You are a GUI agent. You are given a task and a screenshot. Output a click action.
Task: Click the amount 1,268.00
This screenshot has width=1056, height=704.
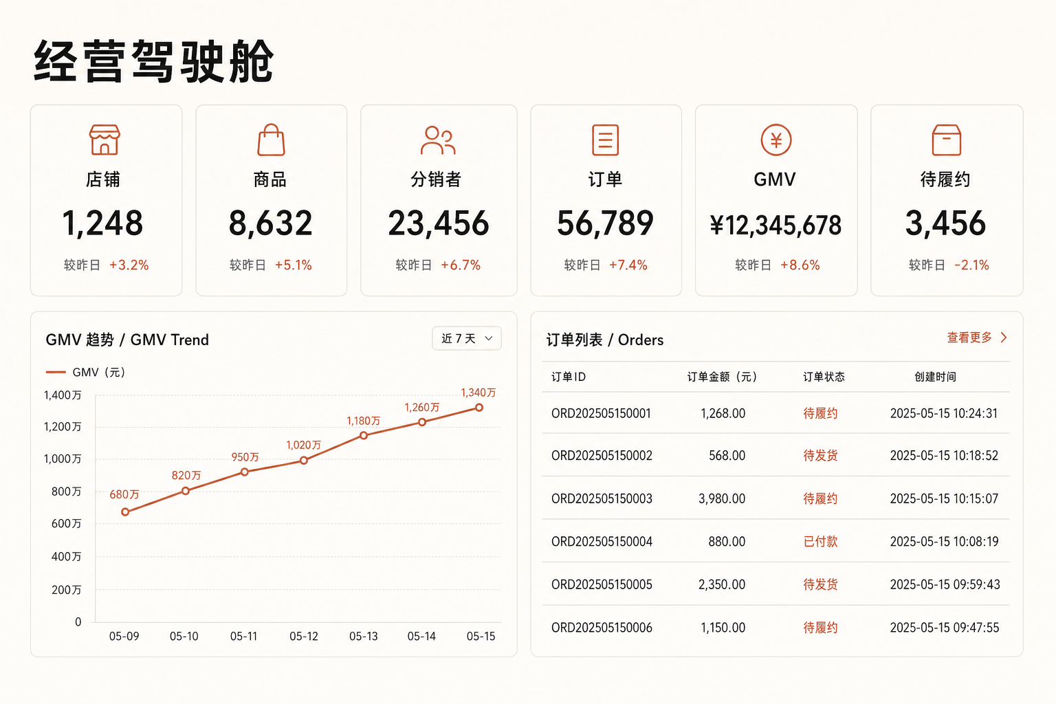click(x=723, y=413)
